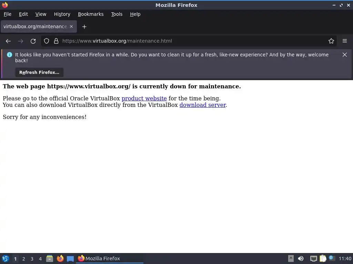This screenshot has height=264, width=353.
Task: Switch to workspace 4
Action: 40,259
